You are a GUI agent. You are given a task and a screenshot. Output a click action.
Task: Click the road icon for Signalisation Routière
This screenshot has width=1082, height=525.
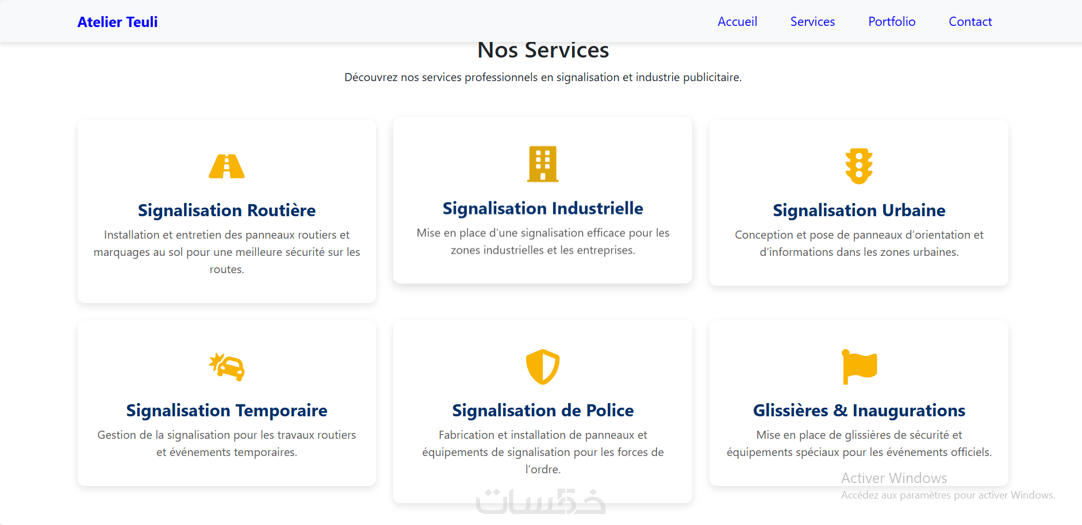pyautogui.click(x=227, y=166)
